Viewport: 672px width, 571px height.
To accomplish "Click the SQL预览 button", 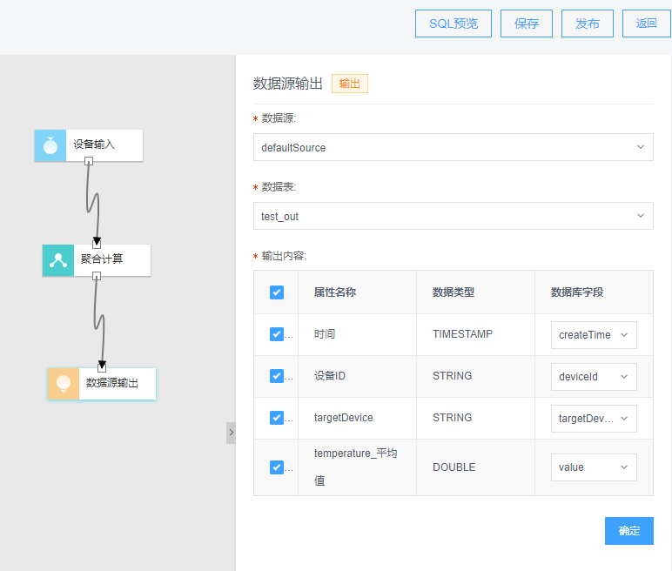I will 454,24.
